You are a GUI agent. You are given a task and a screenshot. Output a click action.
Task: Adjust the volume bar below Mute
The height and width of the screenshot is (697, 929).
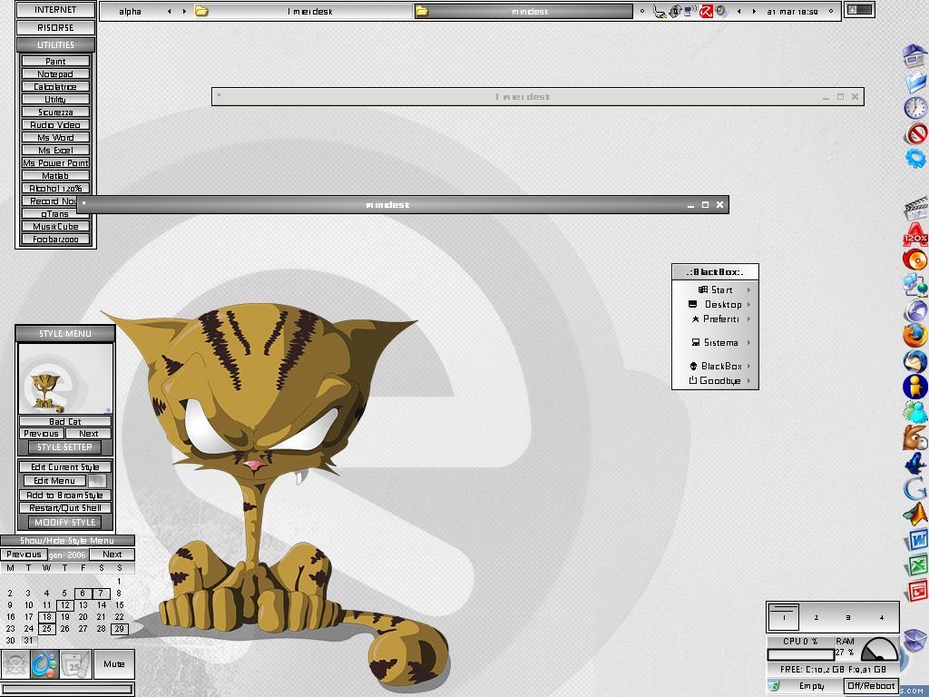67,690
